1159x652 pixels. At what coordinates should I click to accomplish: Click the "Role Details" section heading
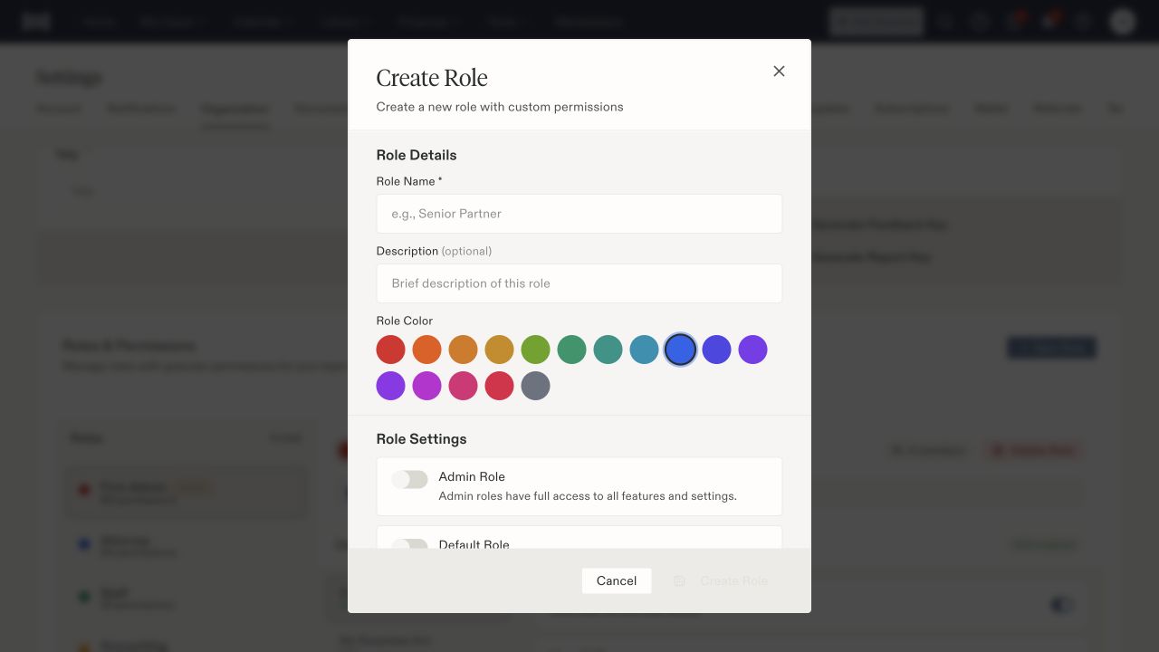(x=417, y=155)
